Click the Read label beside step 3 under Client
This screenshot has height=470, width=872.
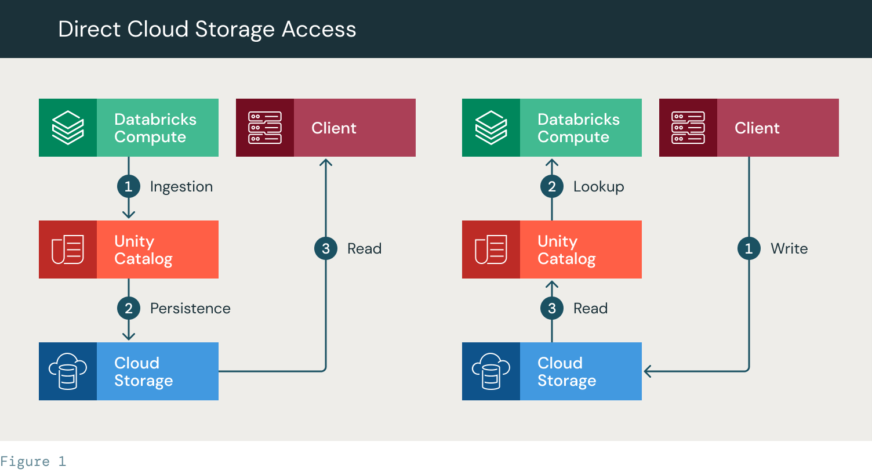pos(364,249)
